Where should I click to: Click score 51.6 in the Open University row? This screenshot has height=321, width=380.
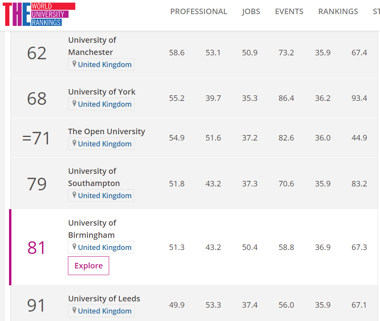click(x=213, y=138)
